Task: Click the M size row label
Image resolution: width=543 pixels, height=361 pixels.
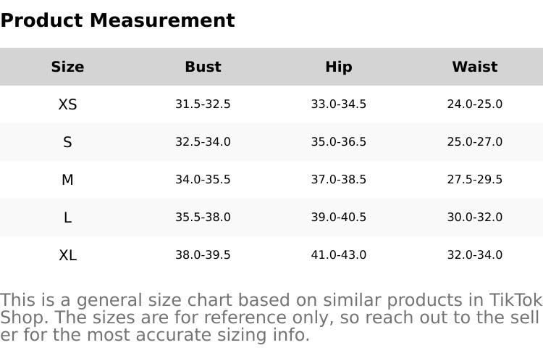Action: pyautogui.click(x=67, y=180)
